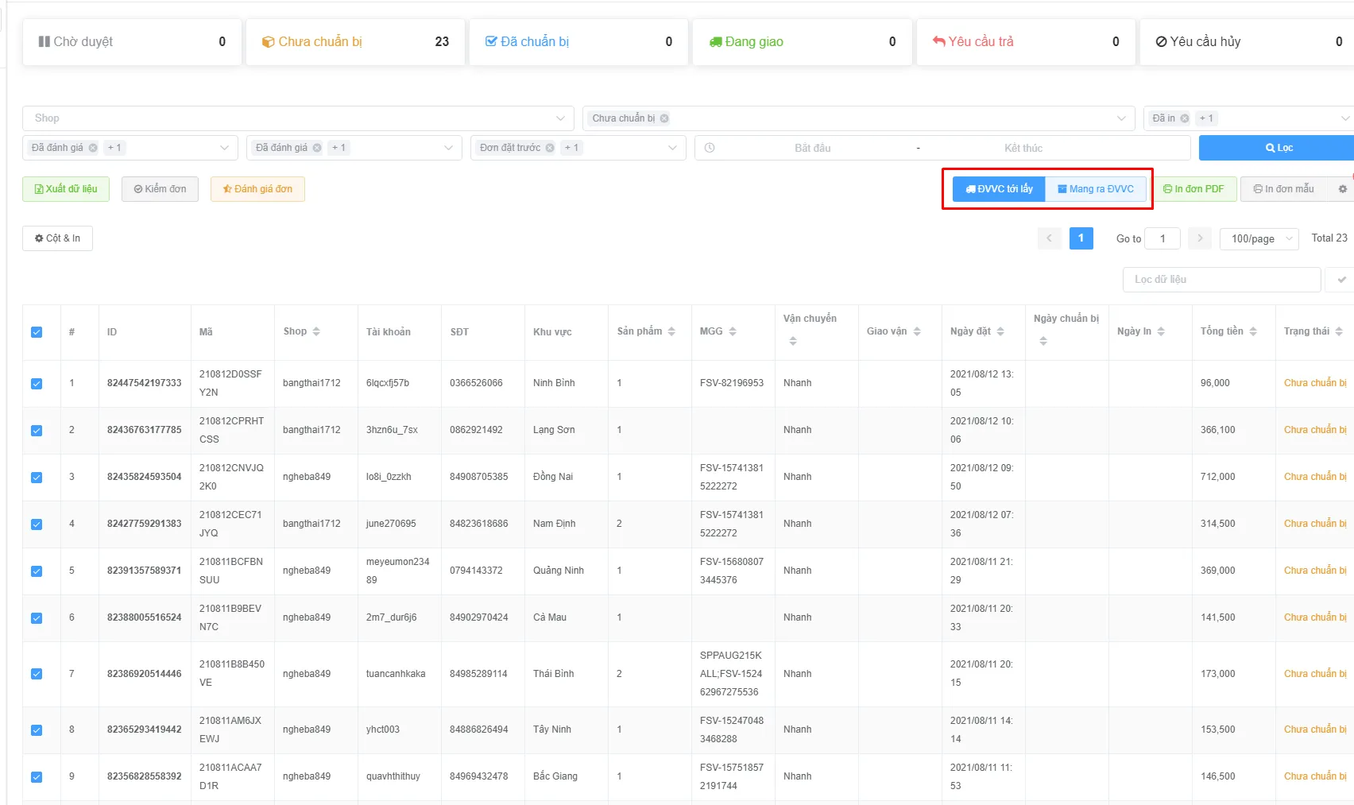Image resolution: width=1354 pixels, height=805 pixels.
Task: Click the ĐVVC tới lấy button
Action: pyautogui.click(x=999, y=189)
